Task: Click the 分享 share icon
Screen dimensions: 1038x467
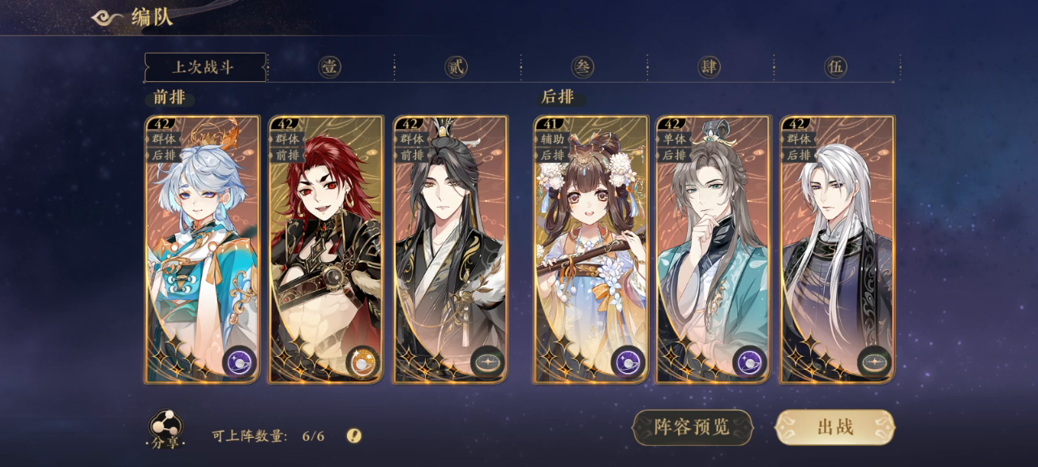Action: [165, 431]
